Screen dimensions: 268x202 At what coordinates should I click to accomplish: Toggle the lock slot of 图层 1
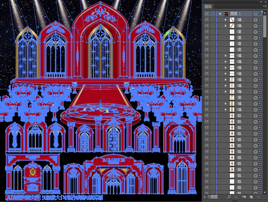213,13
